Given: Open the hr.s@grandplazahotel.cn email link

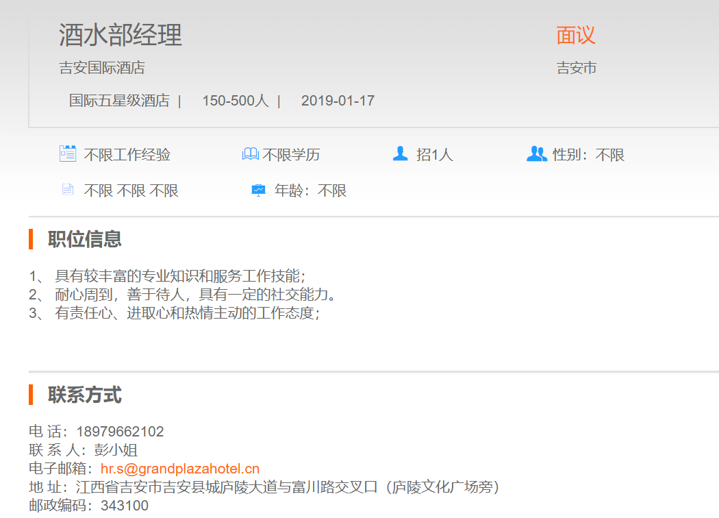Looking at the screenshot, I should [x=180, y=469].
